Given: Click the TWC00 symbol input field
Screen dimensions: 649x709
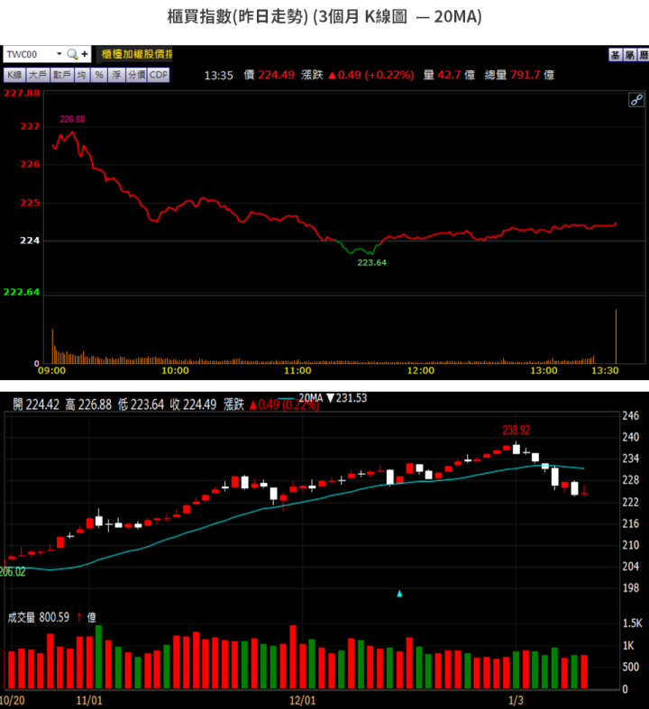Looking at the screenshot, I should pos(30,54).
